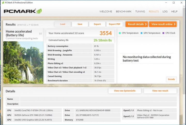This screenshot has width=186, height=125.
Task: Click the Load results button
Action: point(63,24)
